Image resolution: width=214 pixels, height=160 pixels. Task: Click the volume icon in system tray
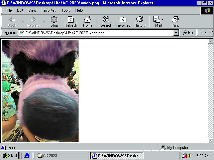pos(190,156)
